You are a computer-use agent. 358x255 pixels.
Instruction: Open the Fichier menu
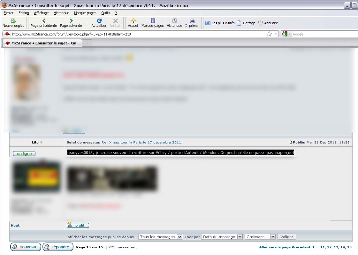pos(8,13)
